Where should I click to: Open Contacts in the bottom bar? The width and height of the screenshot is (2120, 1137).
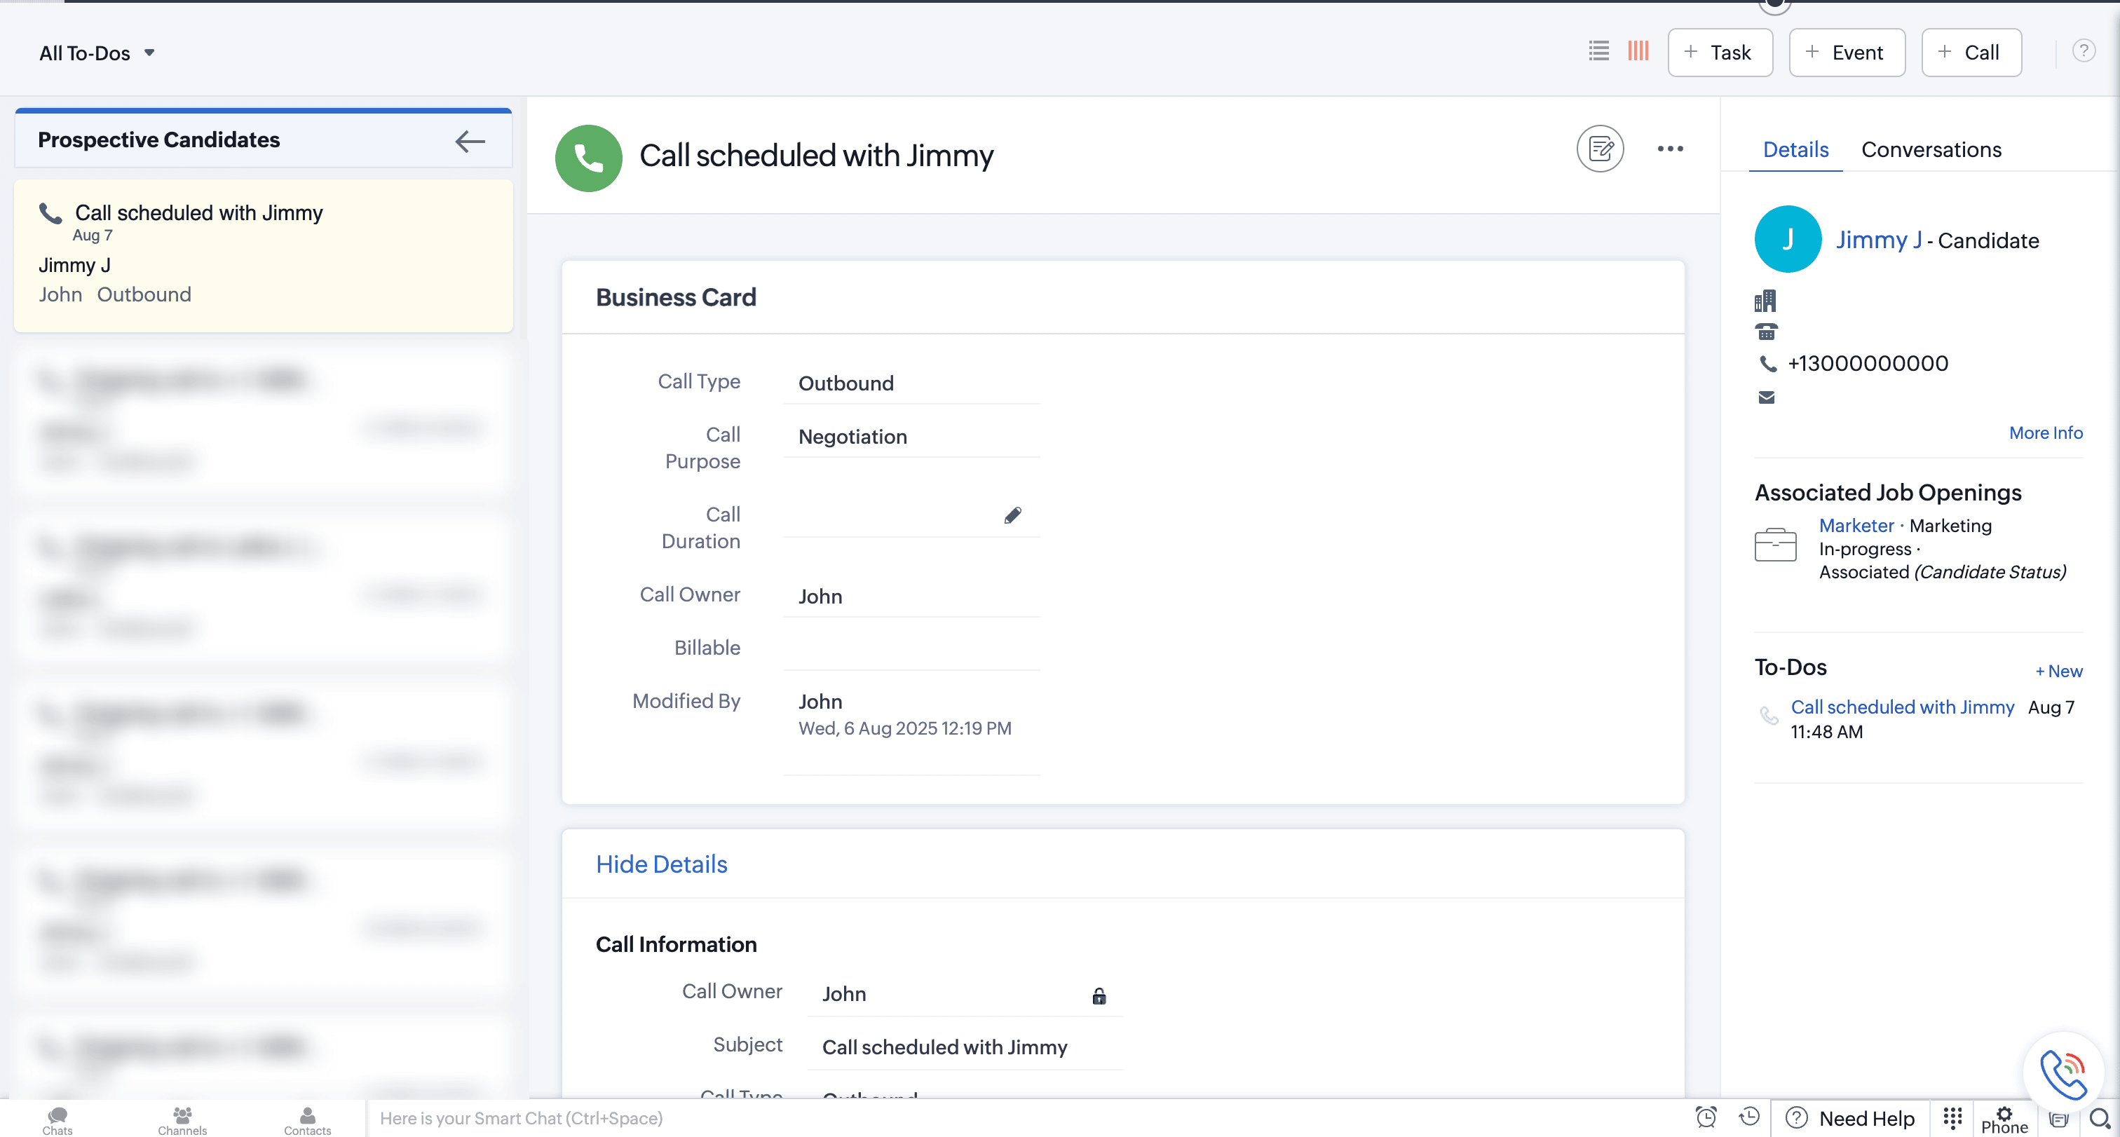coord(307,1119)
